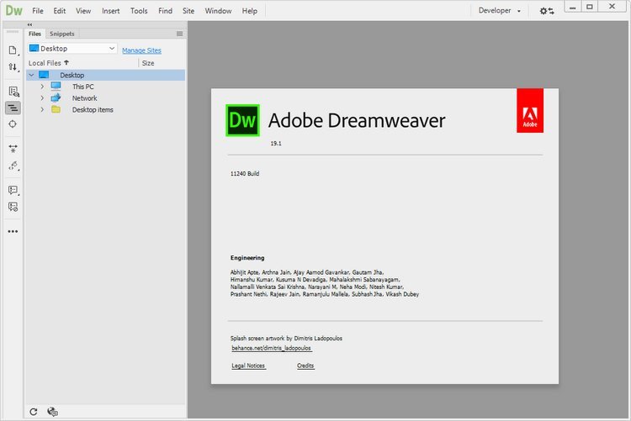Viewport: 631px width, 421px height.
Task: Click the Adobe Dreamweaver title text
Action: [357, 120]
